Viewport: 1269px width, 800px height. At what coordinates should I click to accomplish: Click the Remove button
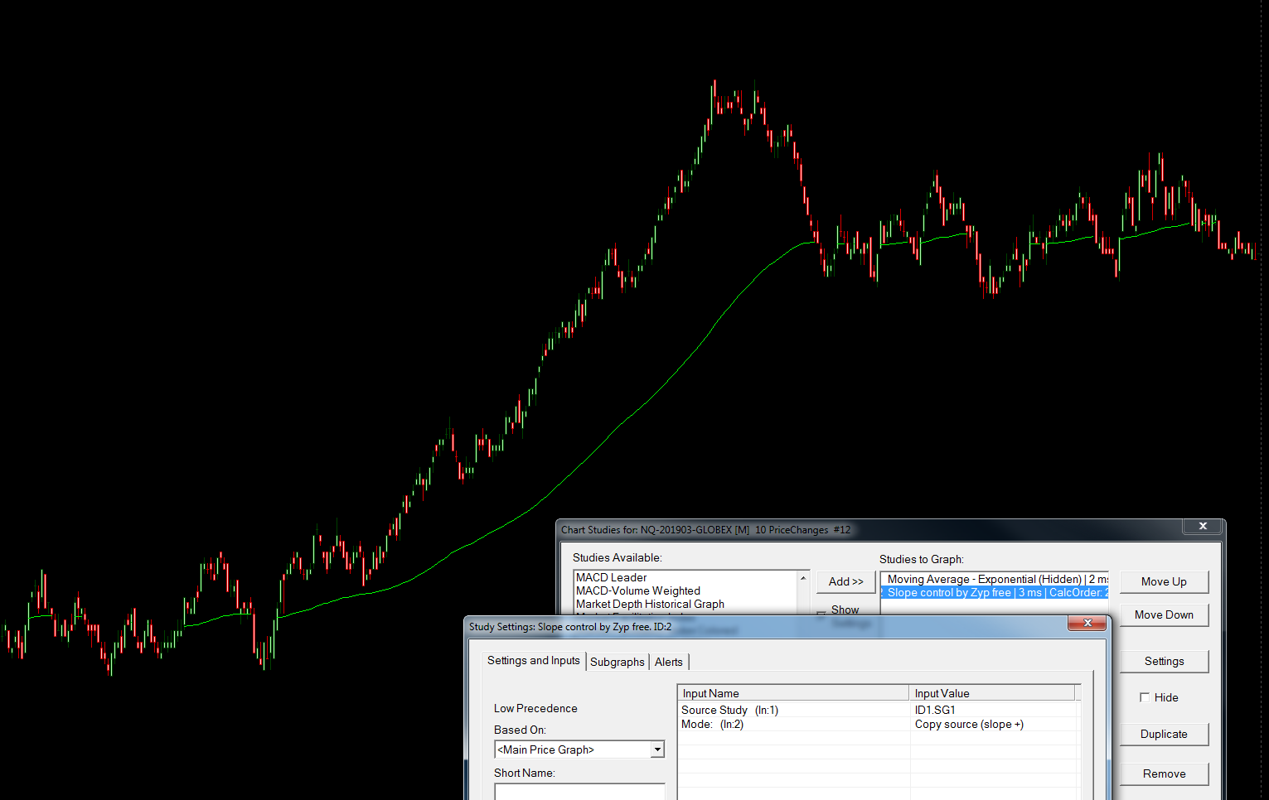1164,773
